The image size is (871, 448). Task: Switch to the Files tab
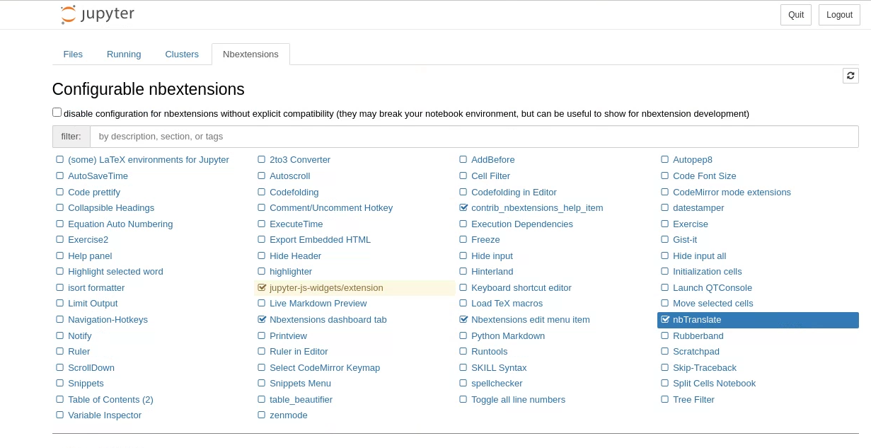(73, 54)
